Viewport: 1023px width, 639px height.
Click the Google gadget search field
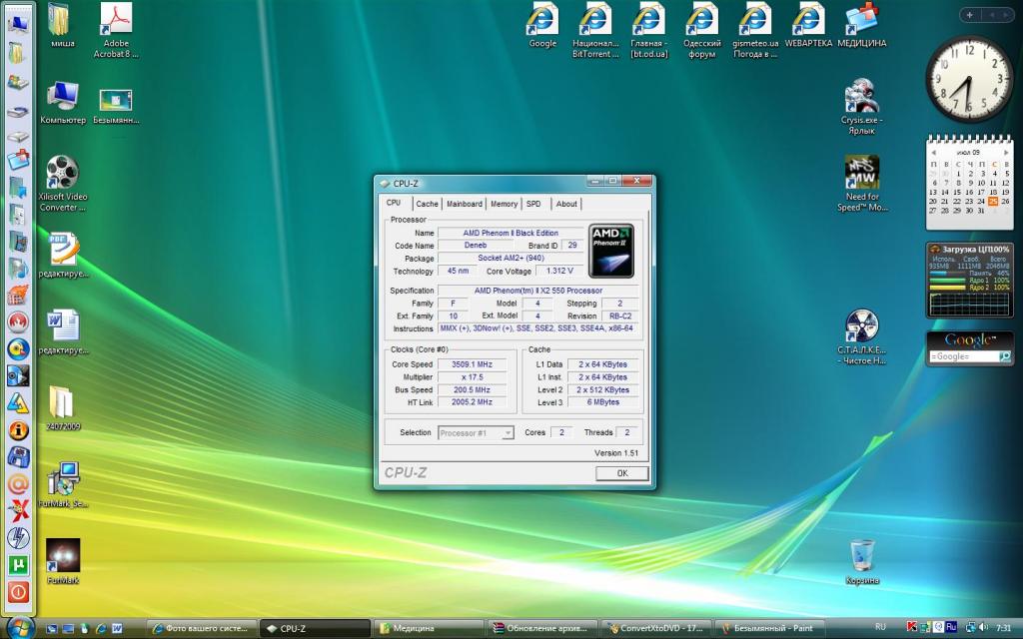point(964,356)
